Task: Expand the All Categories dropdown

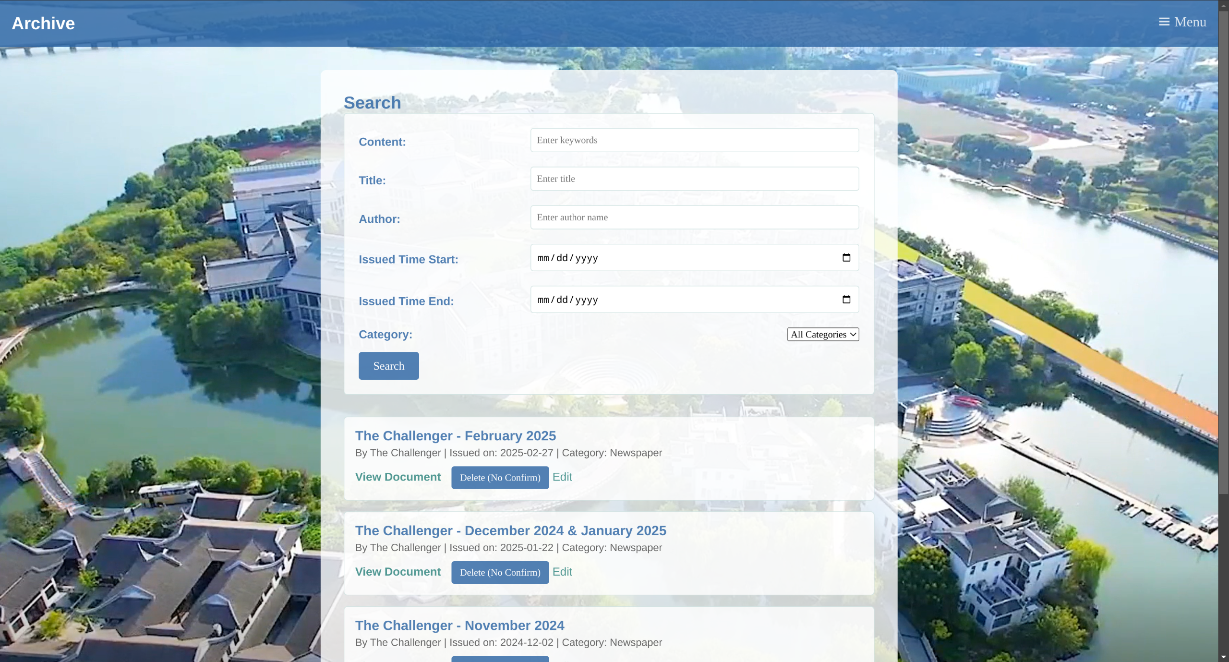Action: (x=822, y=335)
